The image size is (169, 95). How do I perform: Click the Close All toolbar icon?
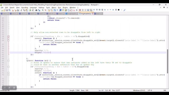coord(15,10)
